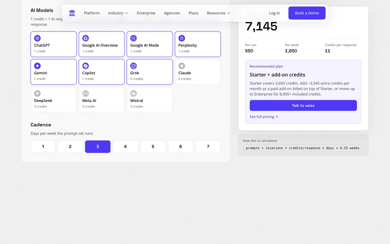Click Days per week the prompt set runs text

tap(62, 134)
